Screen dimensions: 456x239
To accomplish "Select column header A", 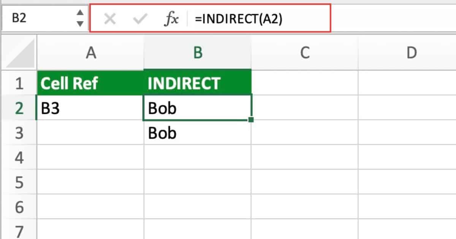I will pos(90,53).
